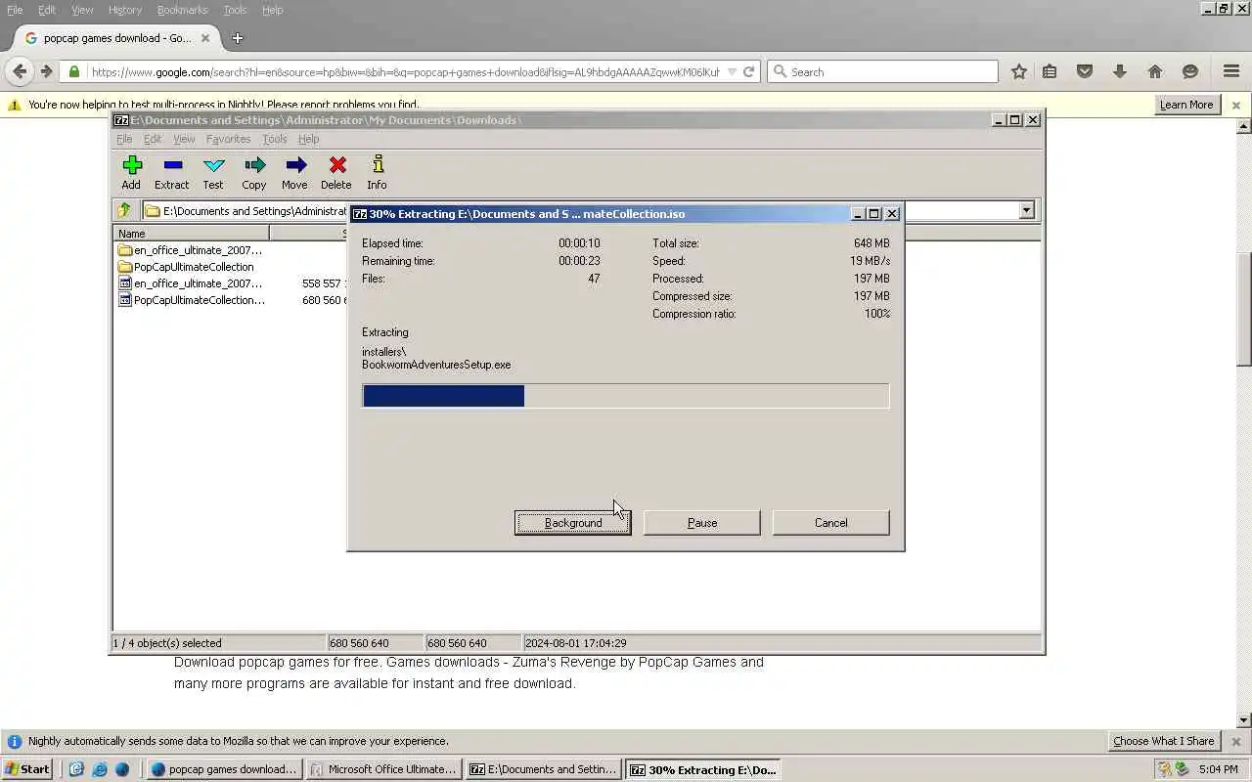Click Learn More on notification bar
Screen dimensions: 1252x782
pos(1186,105)
